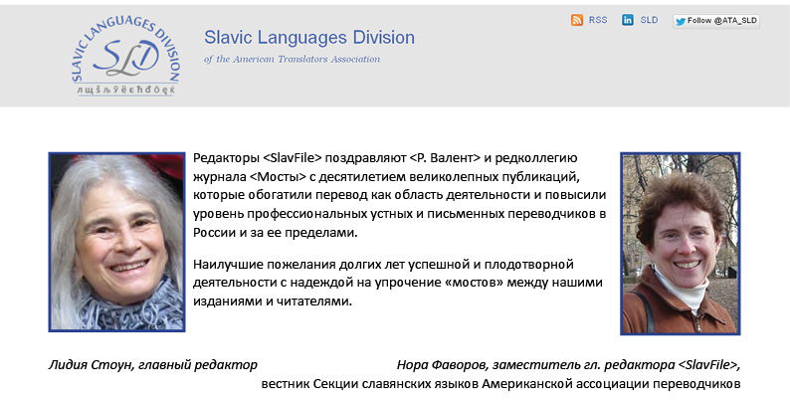Click the line starting 'уровень профессиональных устных'
Image resolution: width=790 pixels, height=403 pixels.
click(400, 214)
